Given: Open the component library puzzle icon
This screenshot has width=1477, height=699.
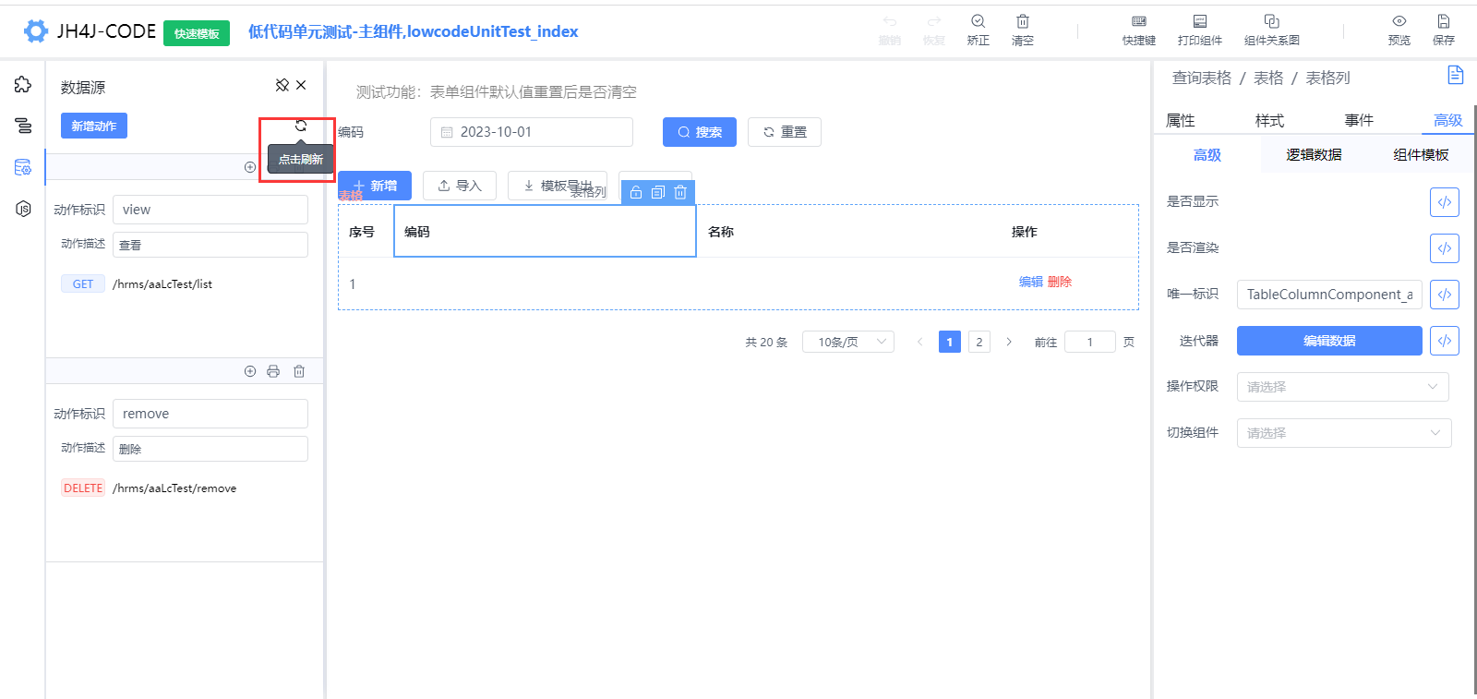Looking at the screenshot, I should tap(23, 85).
